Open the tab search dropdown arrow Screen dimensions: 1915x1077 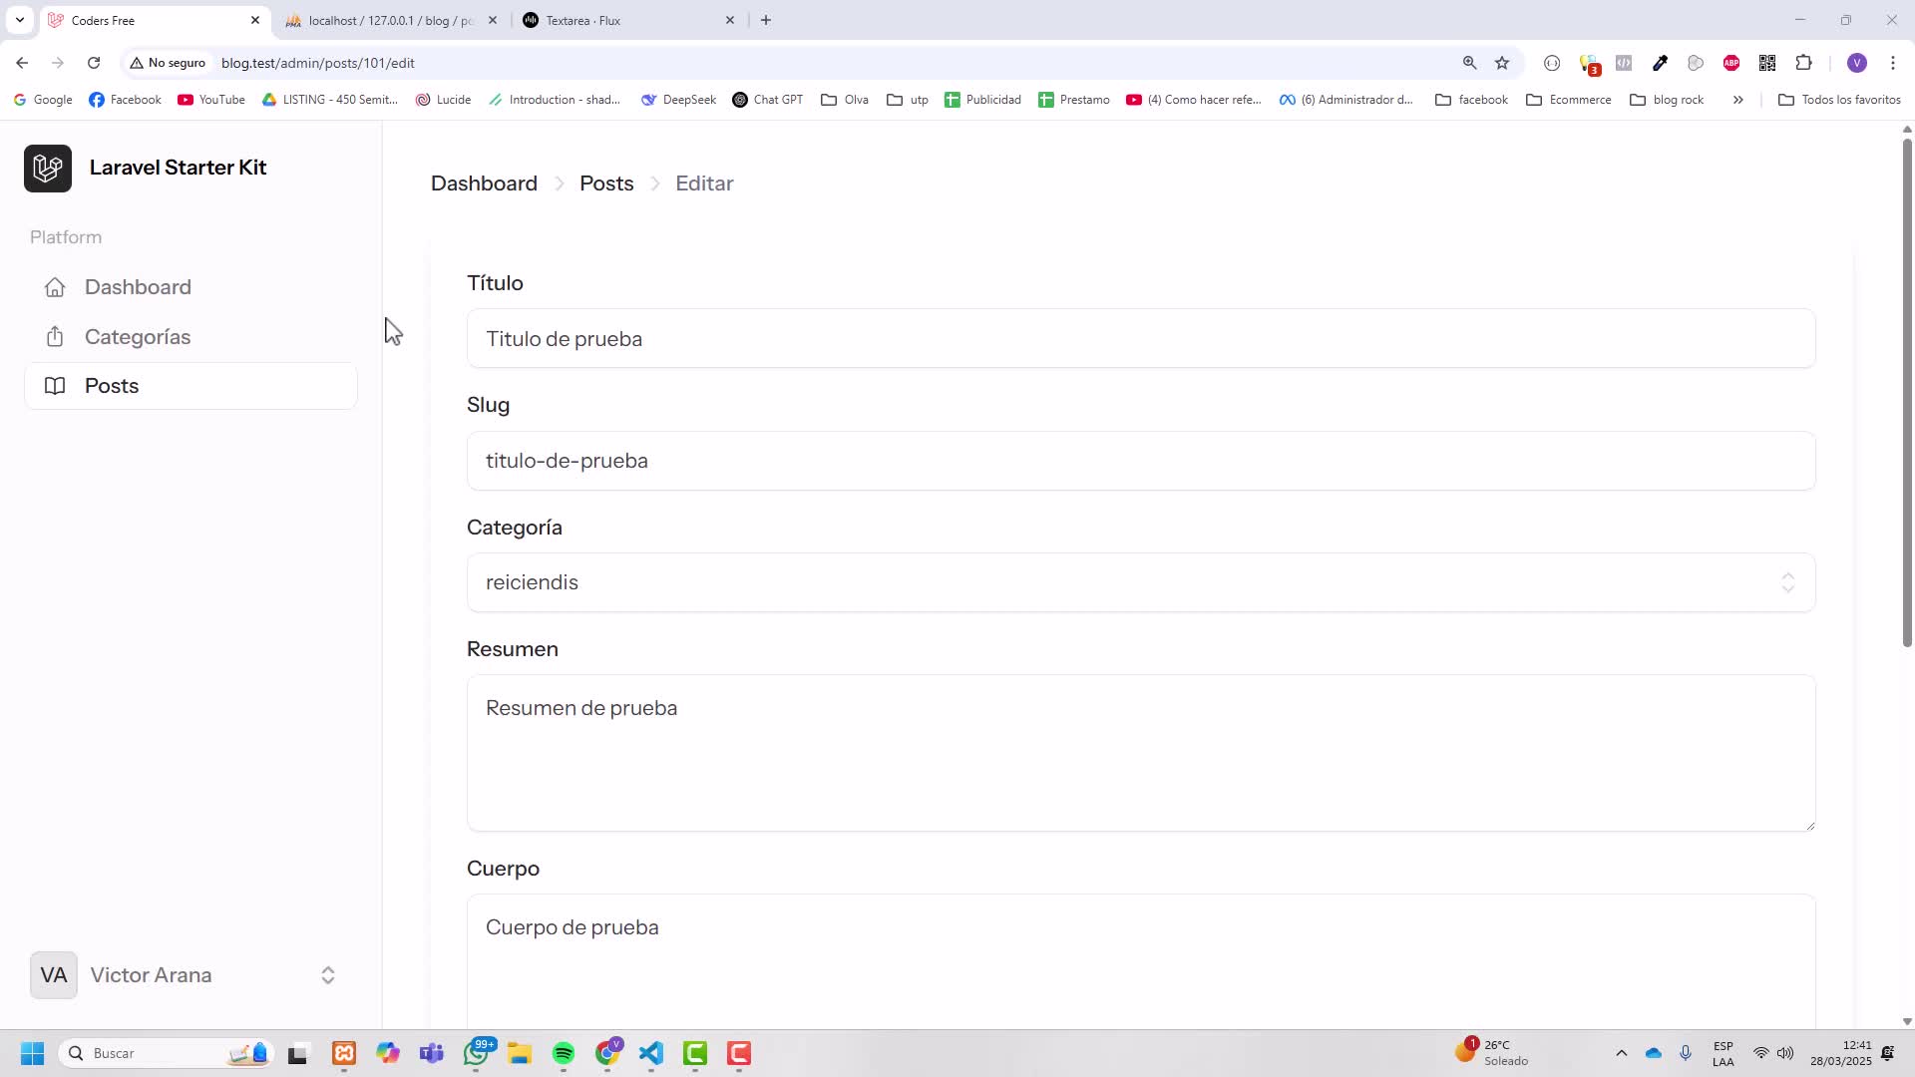coord(19,20)
